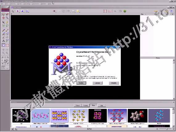This screenshot has height=132, width=176.
Task: Click the camera snapshot toolbar icon
Action: (x=120, y=11)
